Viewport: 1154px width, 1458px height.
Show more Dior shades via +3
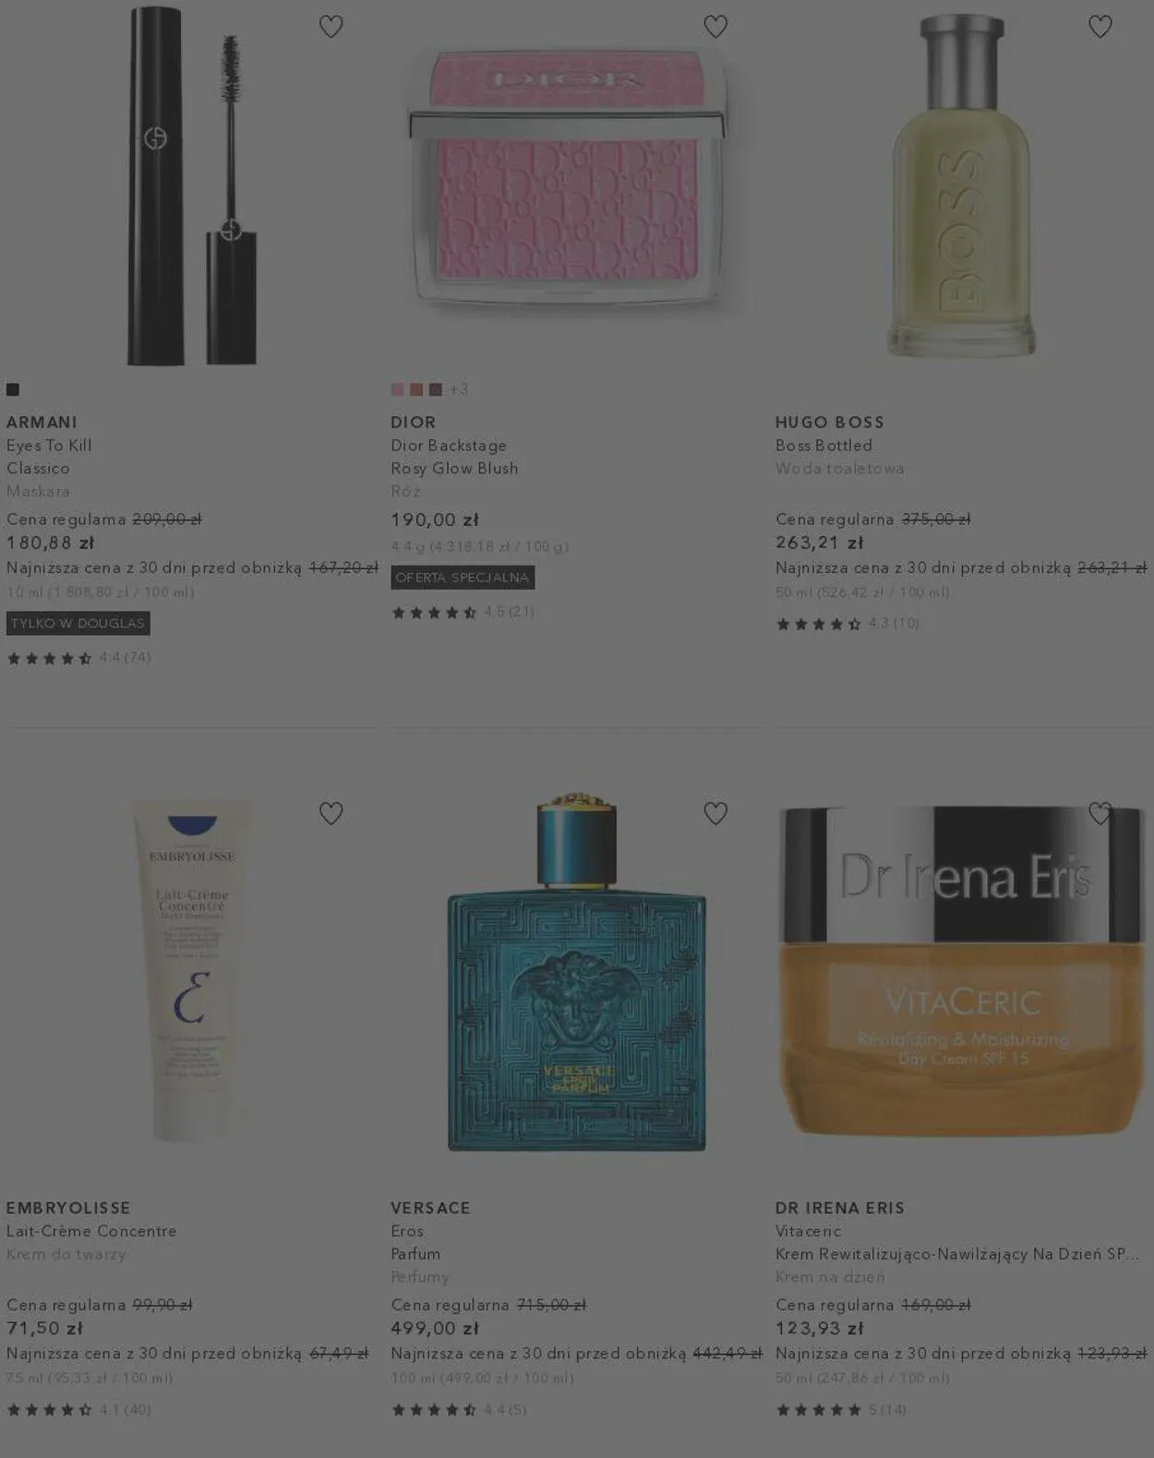click(x=459, y=389)
